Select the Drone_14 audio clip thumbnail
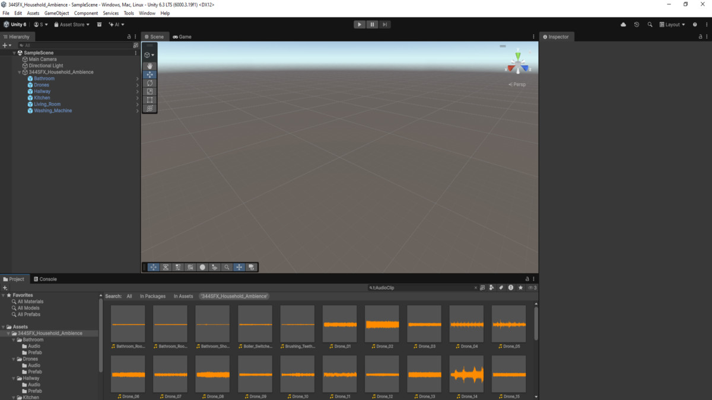Screen dimensions: 712x400 466,375
